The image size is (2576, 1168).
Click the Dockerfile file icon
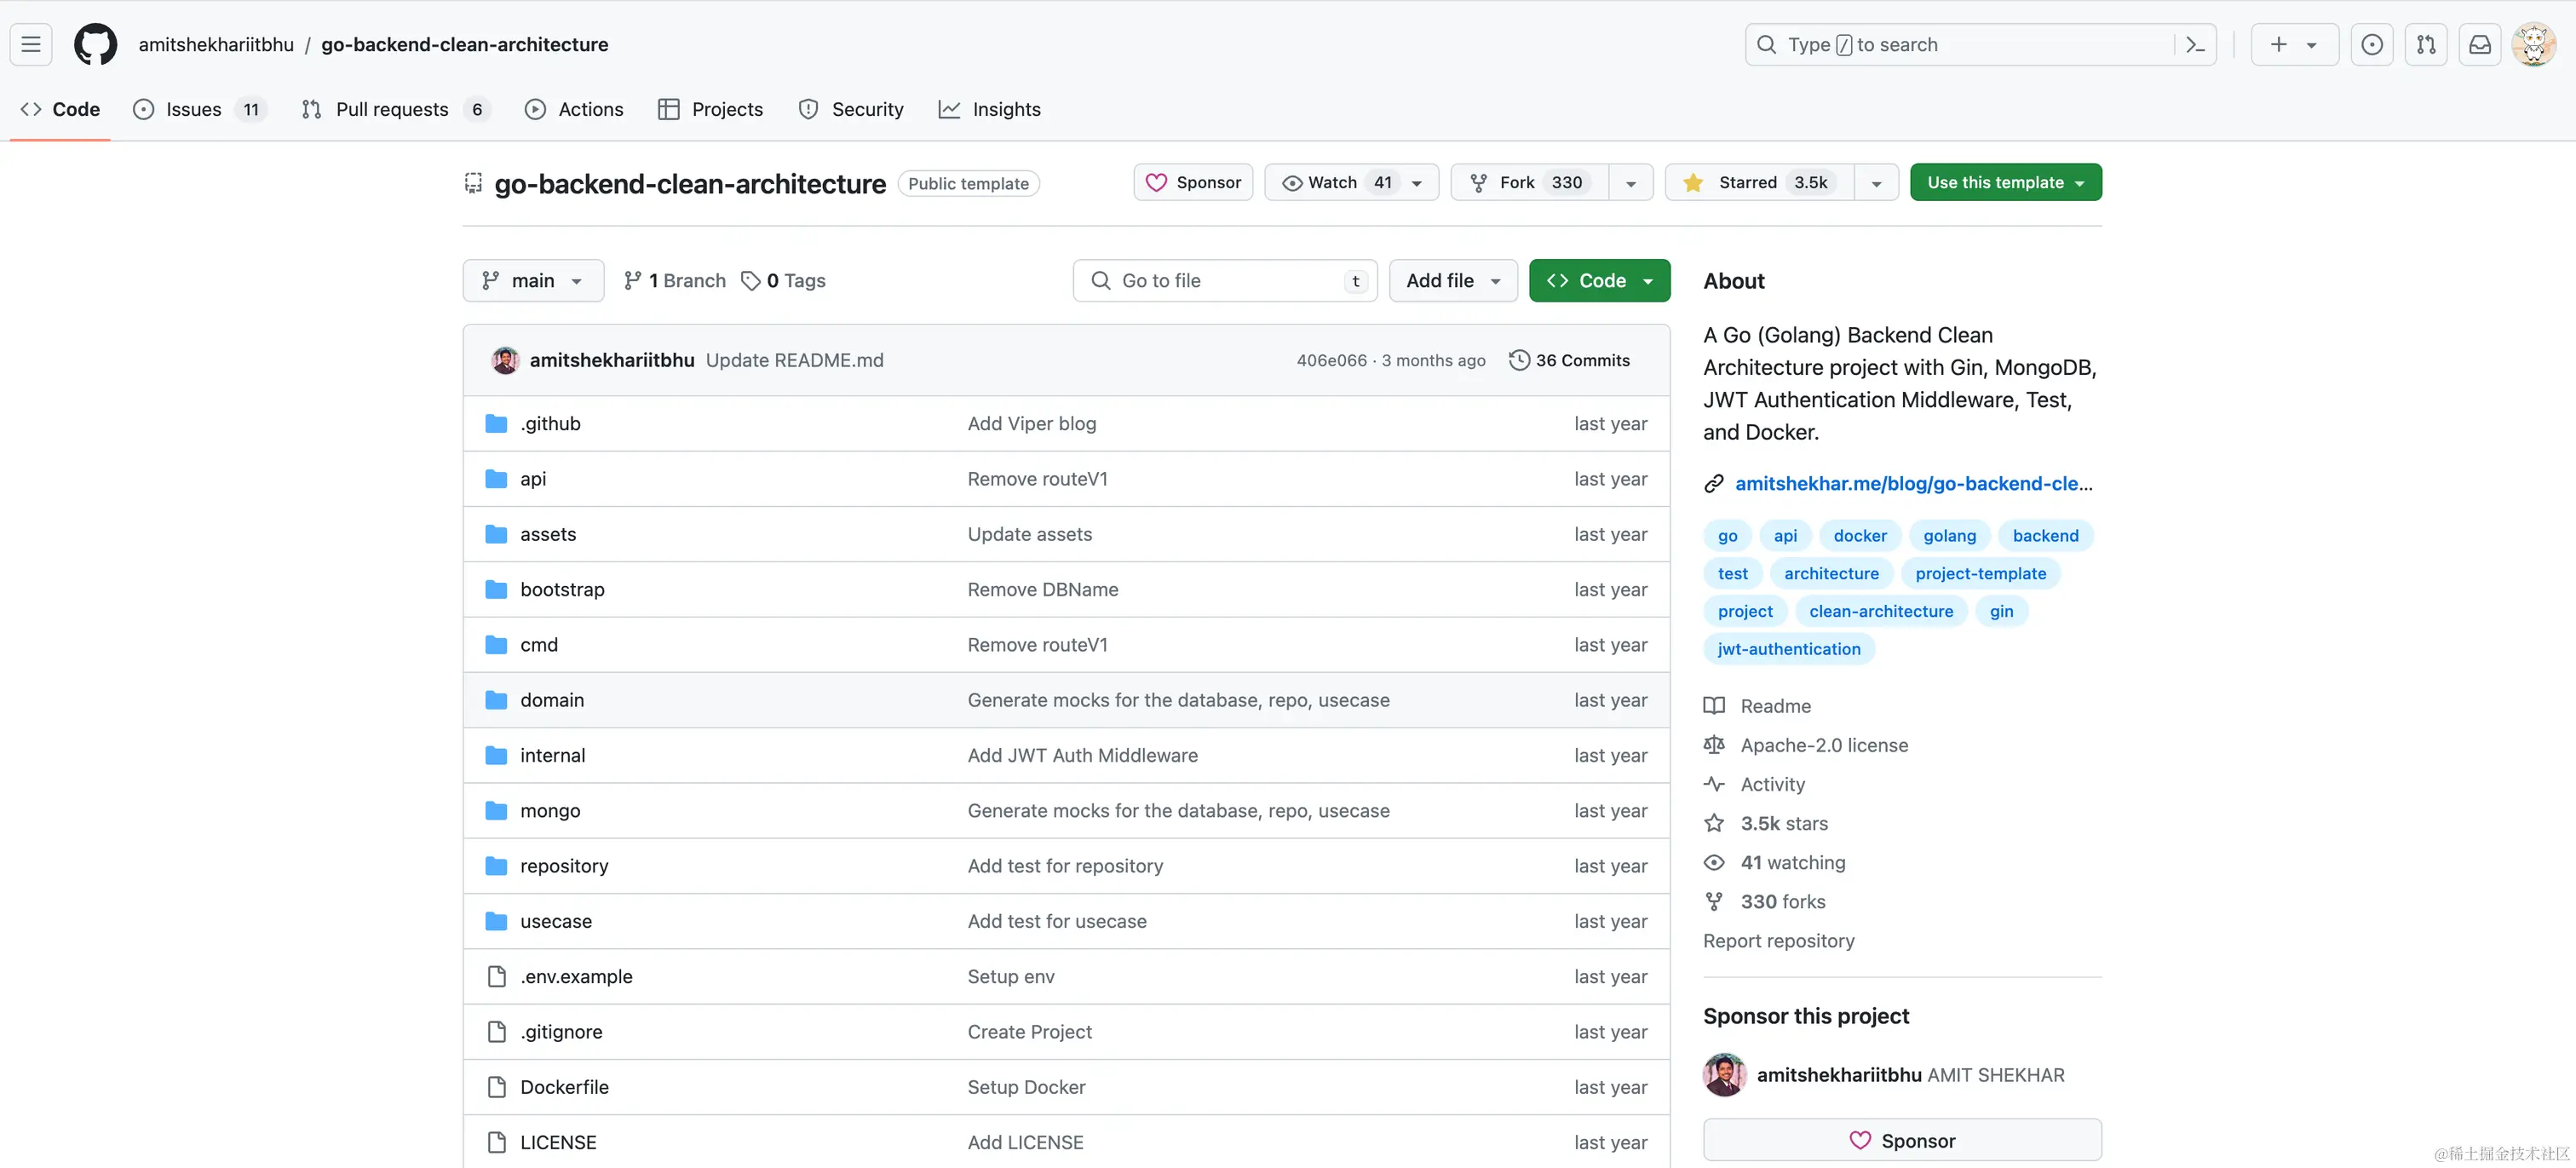(x=496, y=1087)
